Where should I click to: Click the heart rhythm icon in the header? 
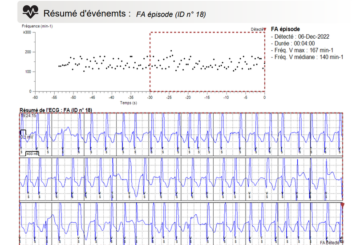point(30,12)
